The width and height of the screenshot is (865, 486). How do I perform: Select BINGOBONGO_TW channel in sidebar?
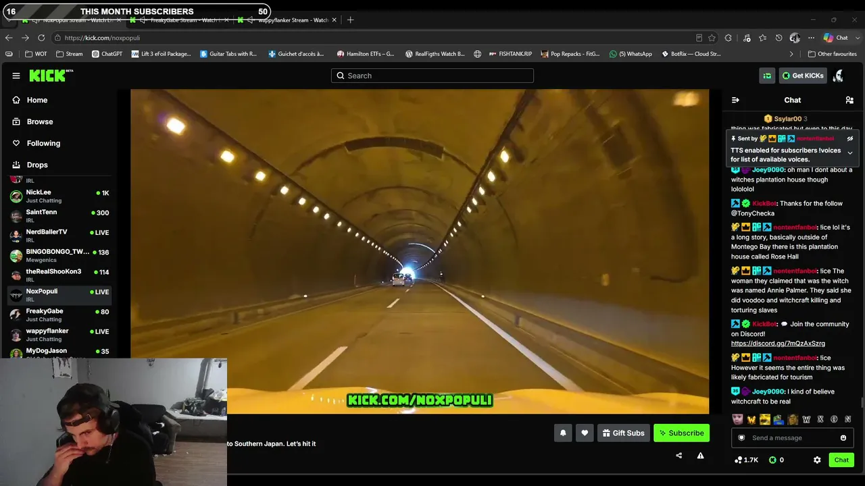[x=59, y=255]
